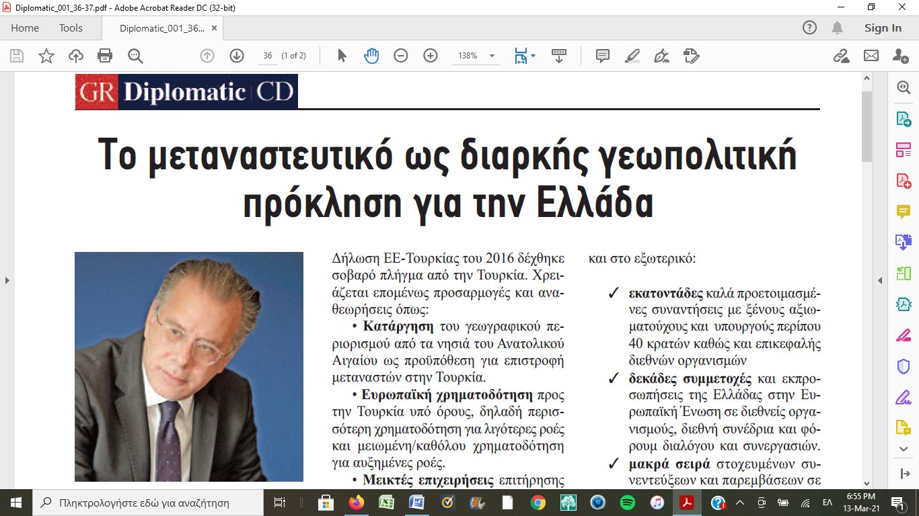Switch to the Home tab
This screenshot has height=516, width=919.
[25, 28]
